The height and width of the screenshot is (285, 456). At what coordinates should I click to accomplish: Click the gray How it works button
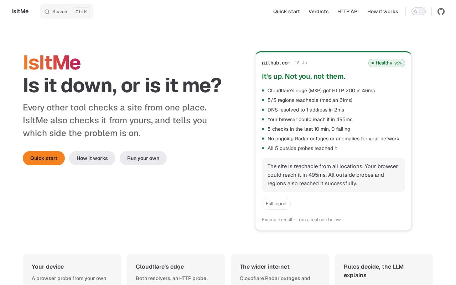tap(92, 158)
